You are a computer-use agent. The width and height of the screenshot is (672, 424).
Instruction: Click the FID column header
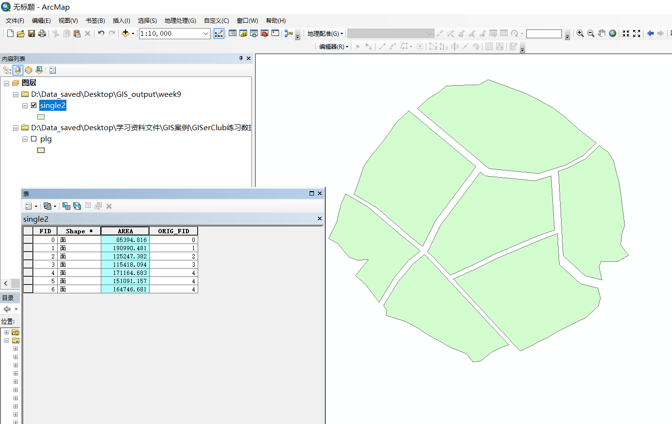45,231
